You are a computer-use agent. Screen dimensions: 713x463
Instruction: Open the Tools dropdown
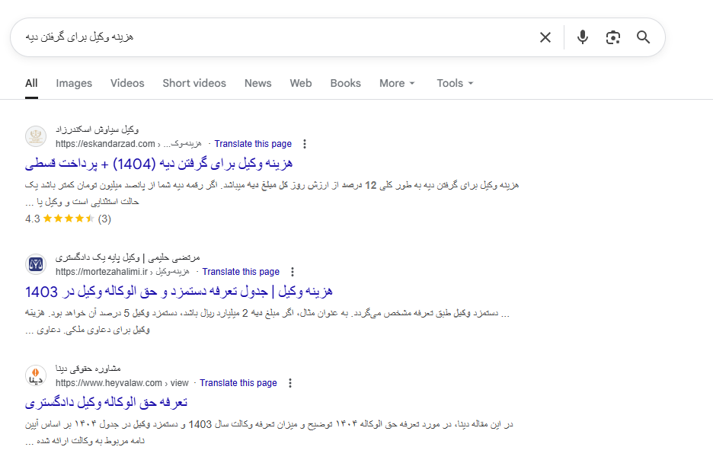pyautogui.click(x=455, y=83)
